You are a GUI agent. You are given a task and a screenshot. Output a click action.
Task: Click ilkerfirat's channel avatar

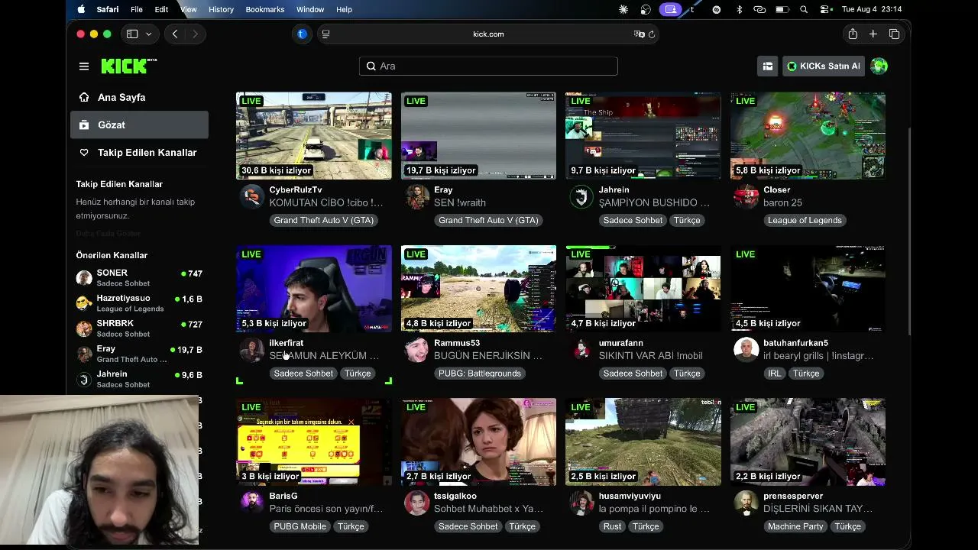[x=252, y=350]
